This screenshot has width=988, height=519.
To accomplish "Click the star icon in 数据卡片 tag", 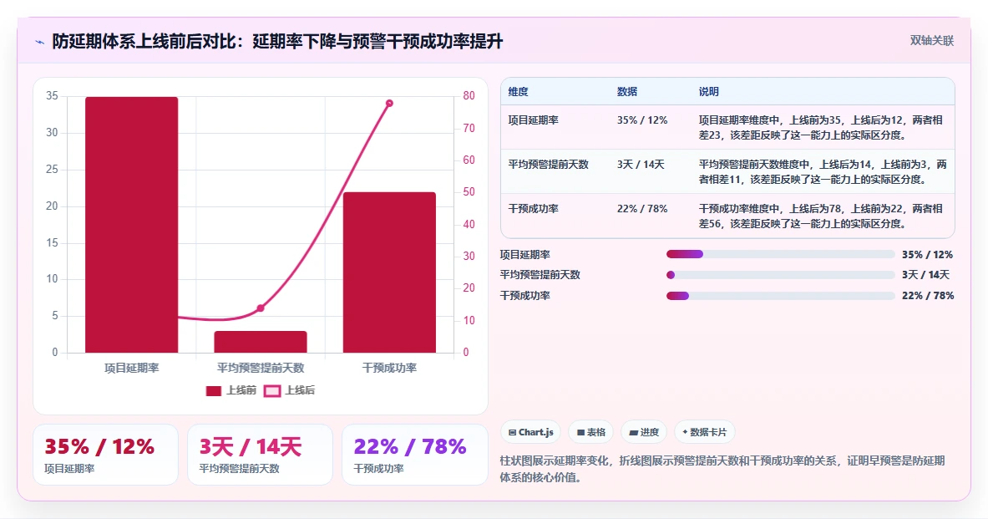I will (x=685, y=432).
